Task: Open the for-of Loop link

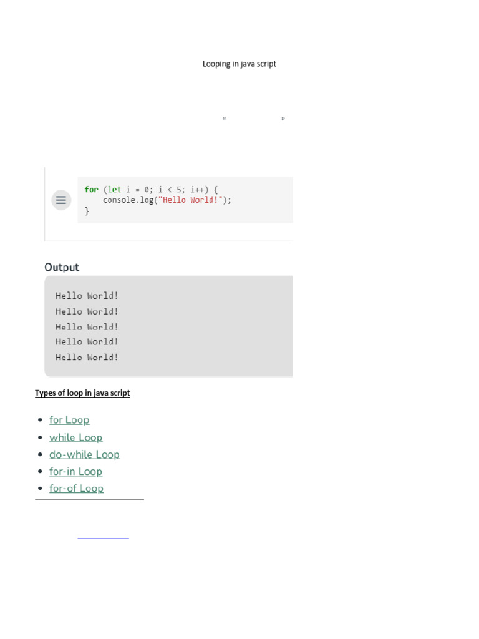Action: point(77,488)
